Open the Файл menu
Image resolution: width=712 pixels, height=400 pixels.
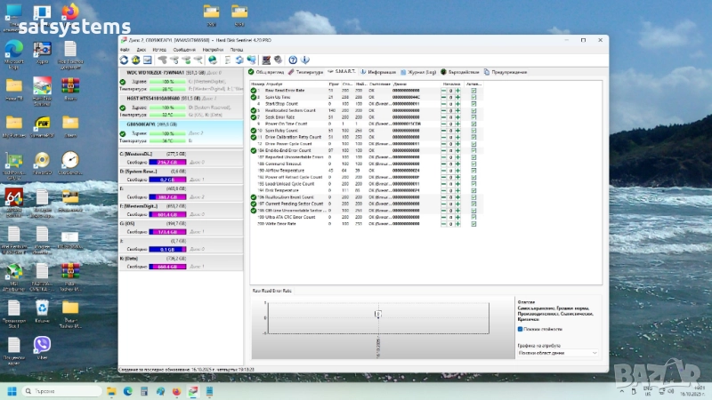(x=125, y=49)
